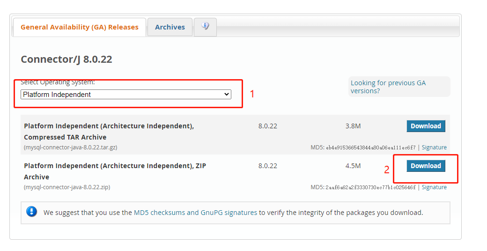Open MD5 checksums and GnuPG signatures link
Screen dimensions: 487x251
(x=195, y=213)
